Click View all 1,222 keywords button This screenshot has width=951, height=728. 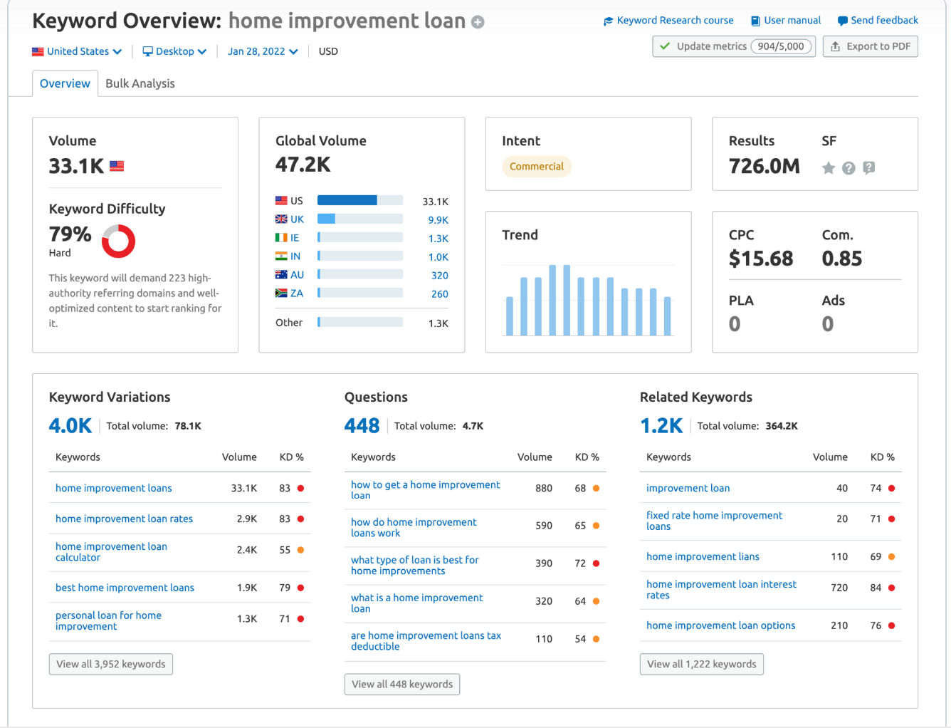pos(702,665)
